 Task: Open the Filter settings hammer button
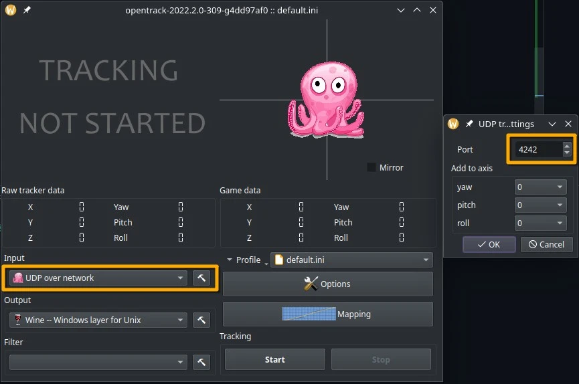[201, 362]
